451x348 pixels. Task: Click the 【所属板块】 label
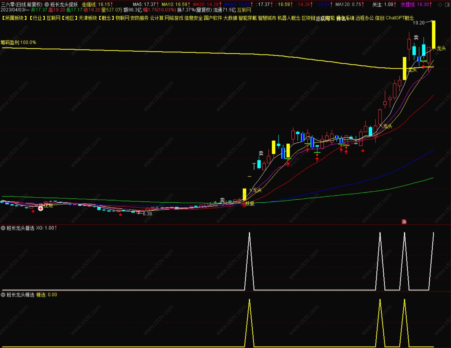[x=14, y=18]
